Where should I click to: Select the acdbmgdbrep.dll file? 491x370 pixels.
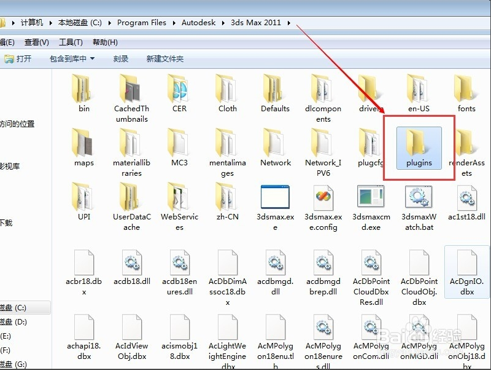click(x=323, y=272)
